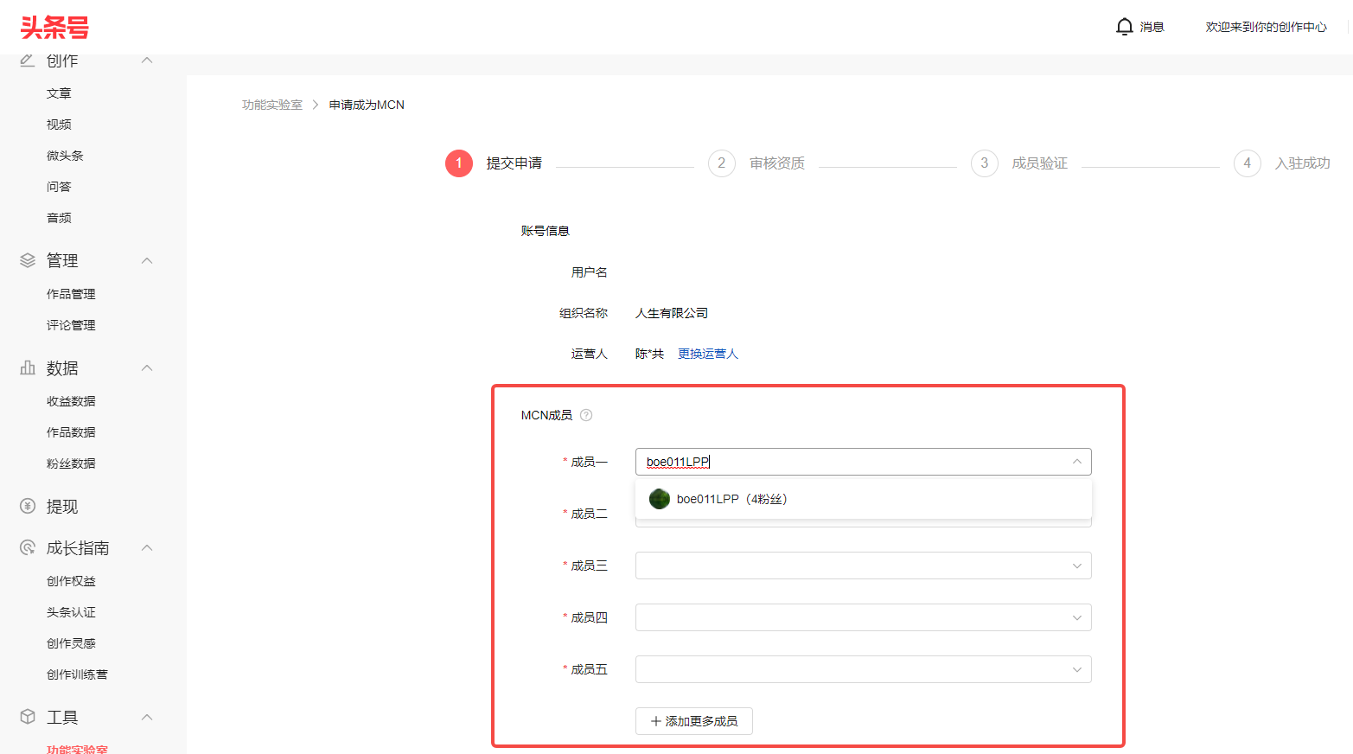The image size is (1353, 754).
Task: Click the notification bell icon
Action: (x=1124, y=27)
